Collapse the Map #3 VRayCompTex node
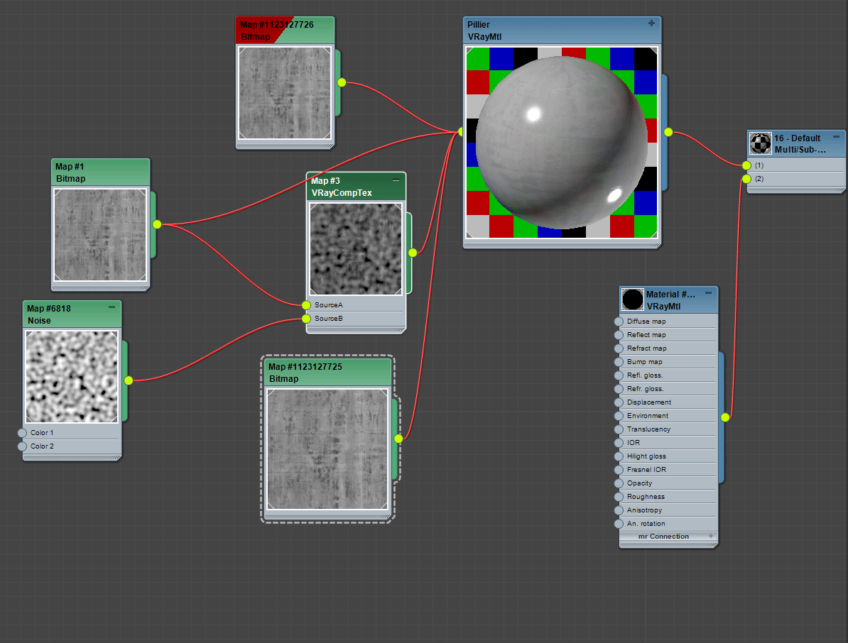This screenshot has width=848, height=643. coord(396,180)
